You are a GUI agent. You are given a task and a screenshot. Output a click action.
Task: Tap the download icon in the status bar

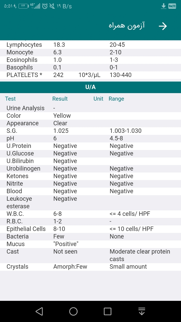click(164, 6)
